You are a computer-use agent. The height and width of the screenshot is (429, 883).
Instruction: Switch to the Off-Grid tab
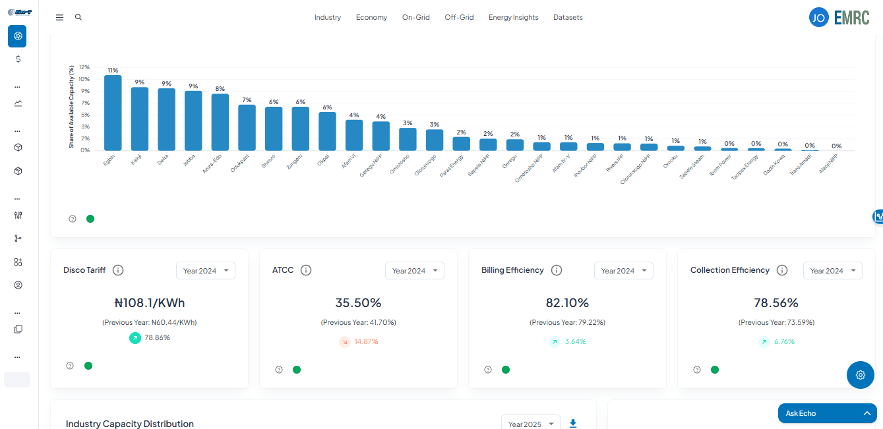pyautogui.click(x=459, y=17)
